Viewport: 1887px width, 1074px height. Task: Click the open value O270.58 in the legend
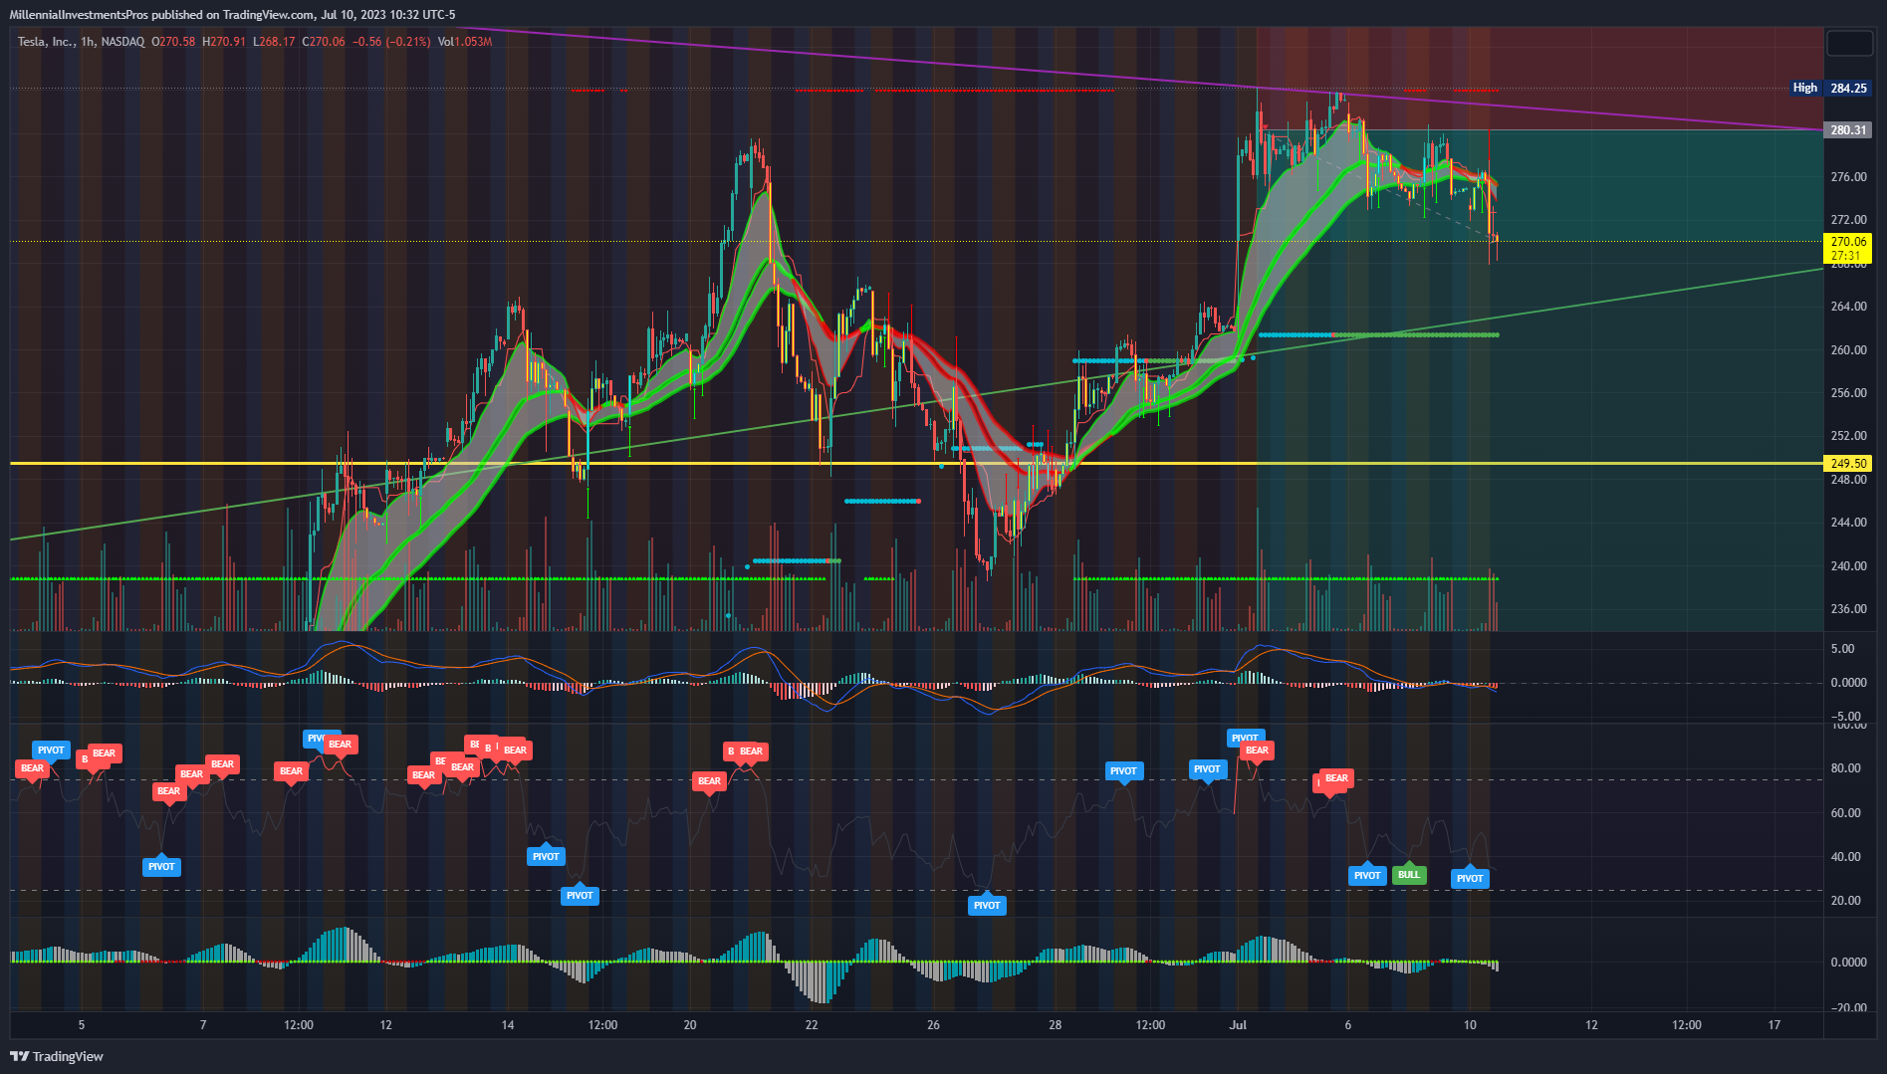pyautogui.click(x=173, y=42)
